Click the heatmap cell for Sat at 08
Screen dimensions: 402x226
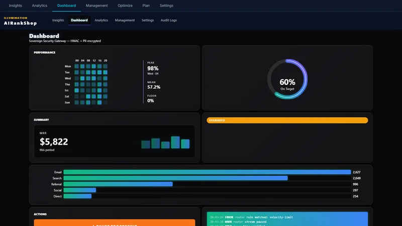pyautogui.click(x=88, y=96)
